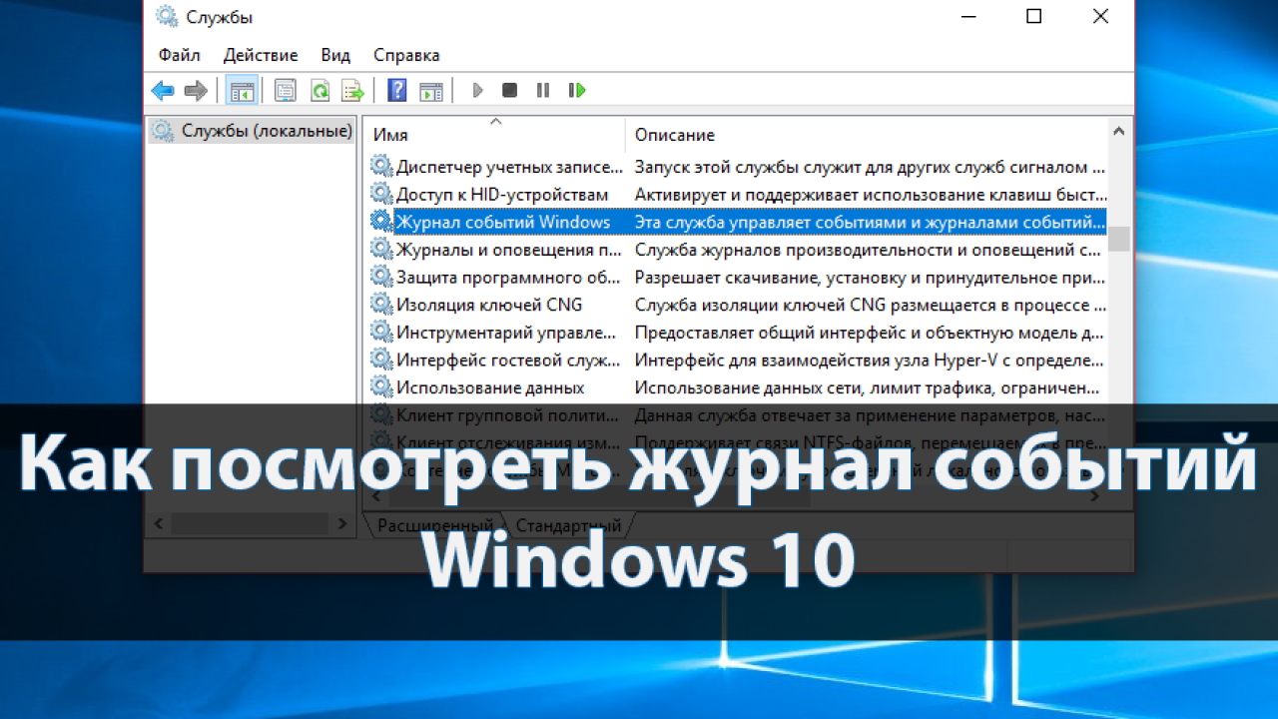1278x719 pixels.
Task: Open the Файл menu
Action: (x=179, y=55)
